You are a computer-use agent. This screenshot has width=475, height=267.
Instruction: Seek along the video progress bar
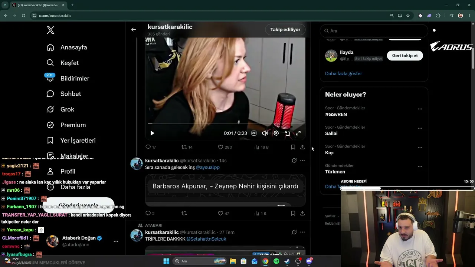coord(225,124)
